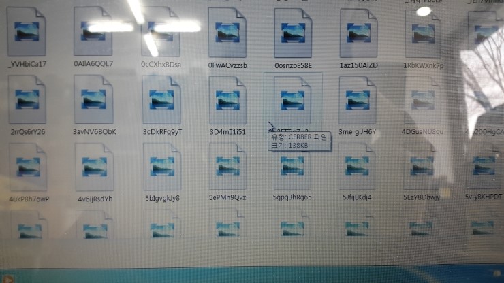Select the 0FwACvzzsb file icon
Image resolution: width=504 pixels, height=283 pixels.
tap(227, 33)
